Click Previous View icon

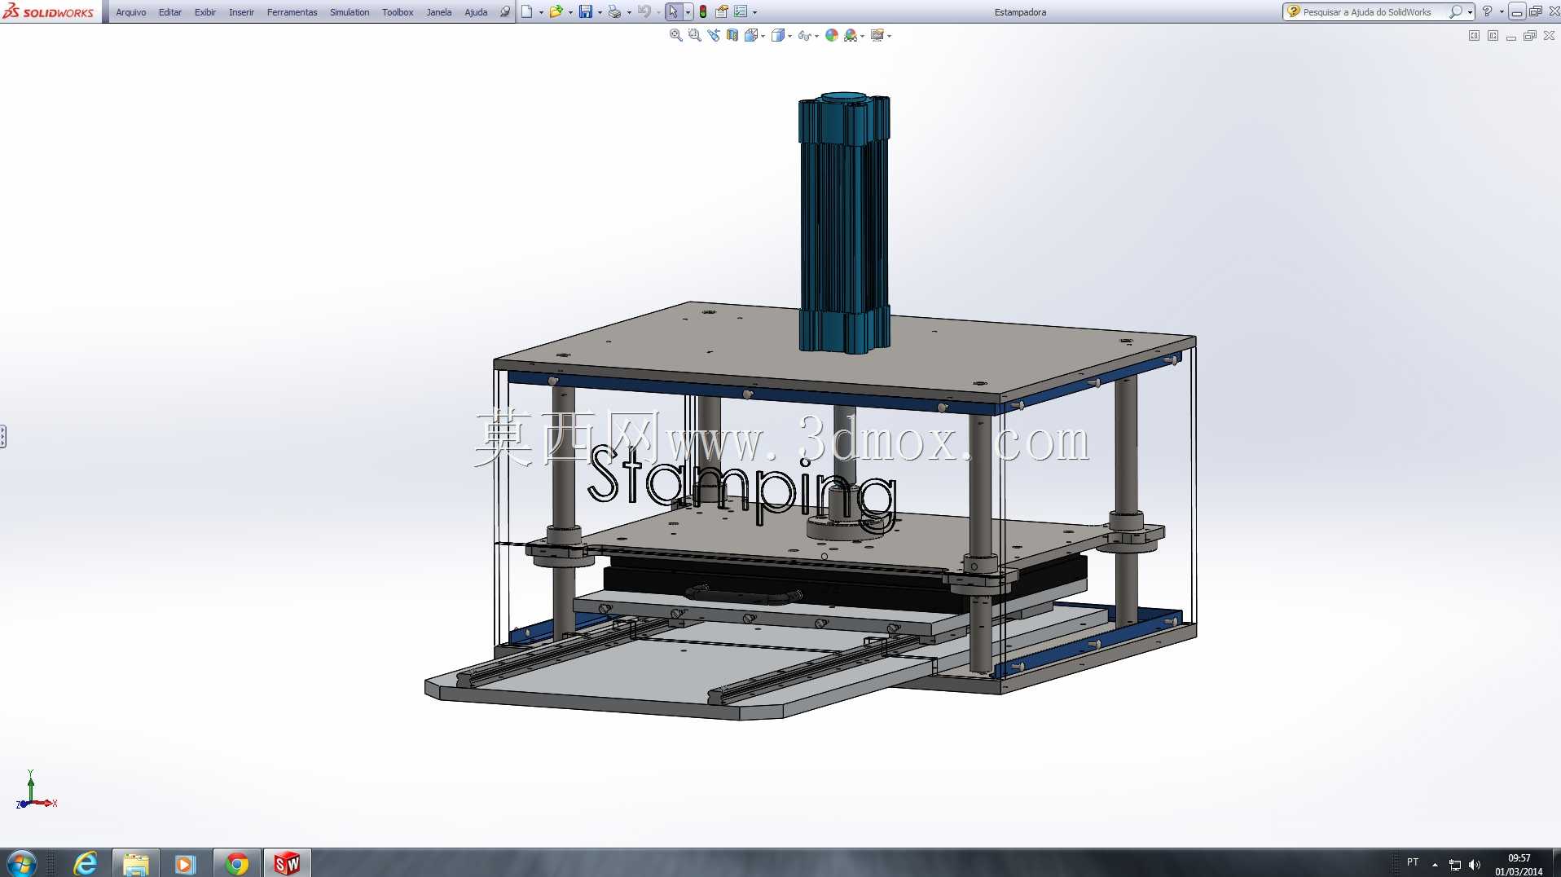(x=714, y=35)
